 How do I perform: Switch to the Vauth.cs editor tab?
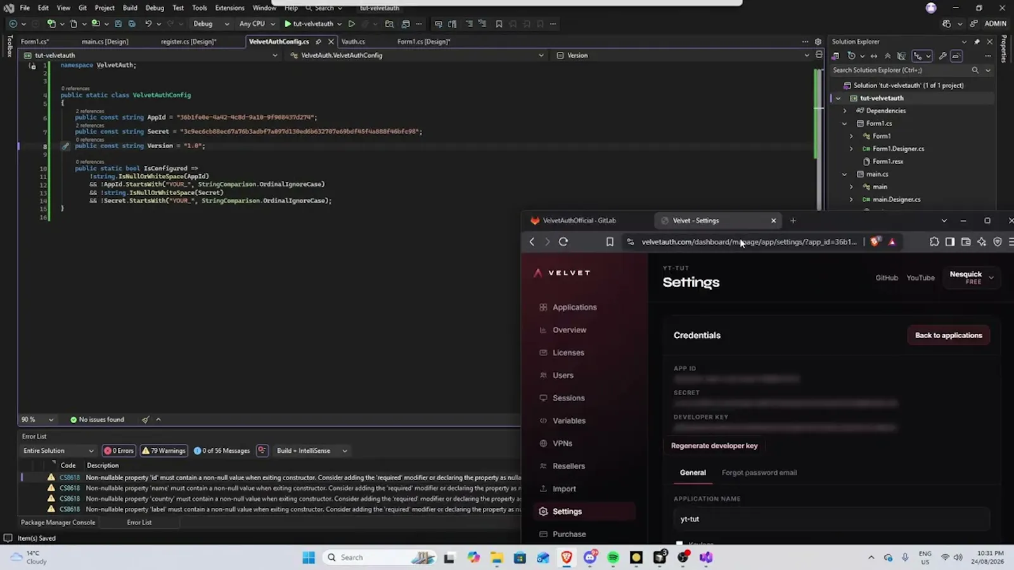[x=353, y=41]
